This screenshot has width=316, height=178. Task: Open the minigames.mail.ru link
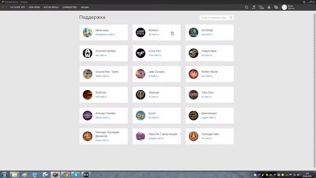(105, 35)
